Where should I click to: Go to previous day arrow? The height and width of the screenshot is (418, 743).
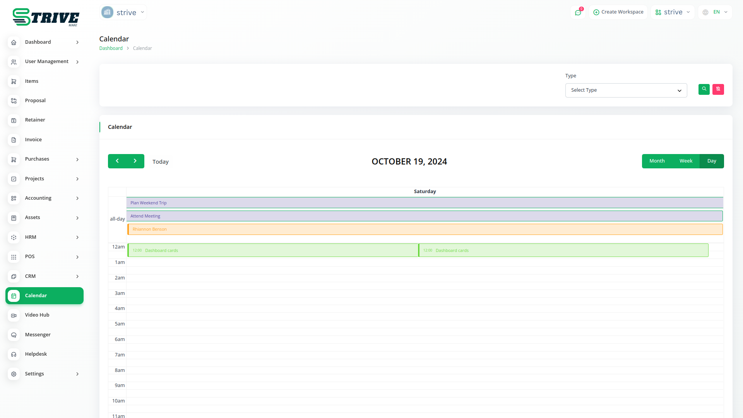pos(117,161)
